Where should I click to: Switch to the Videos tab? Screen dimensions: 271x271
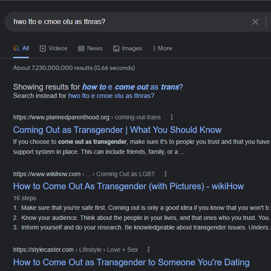pyautogui.click(x=58, y=48)
